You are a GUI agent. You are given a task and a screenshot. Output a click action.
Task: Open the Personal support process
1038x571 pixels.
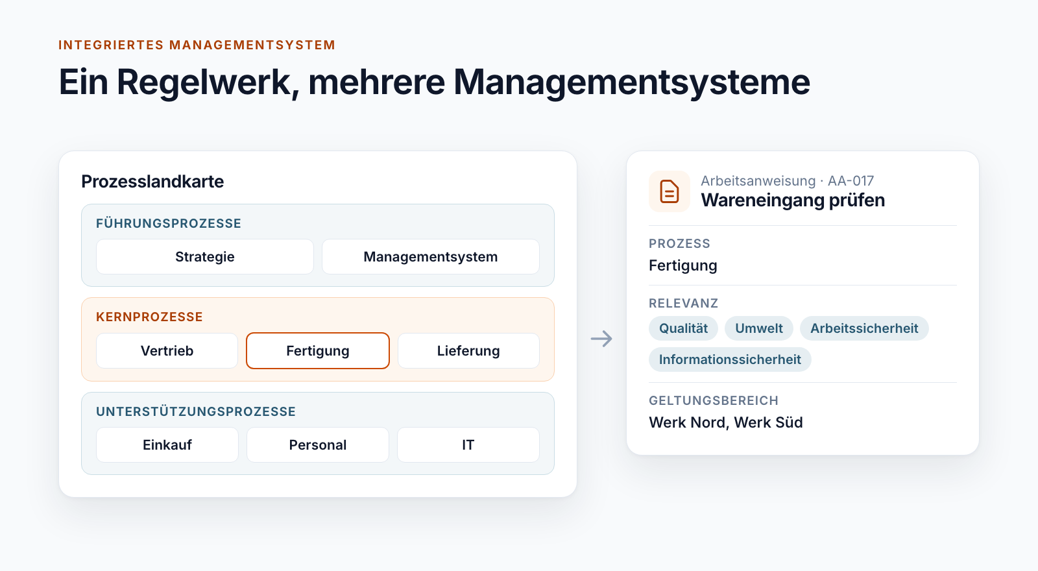(318, 445)
